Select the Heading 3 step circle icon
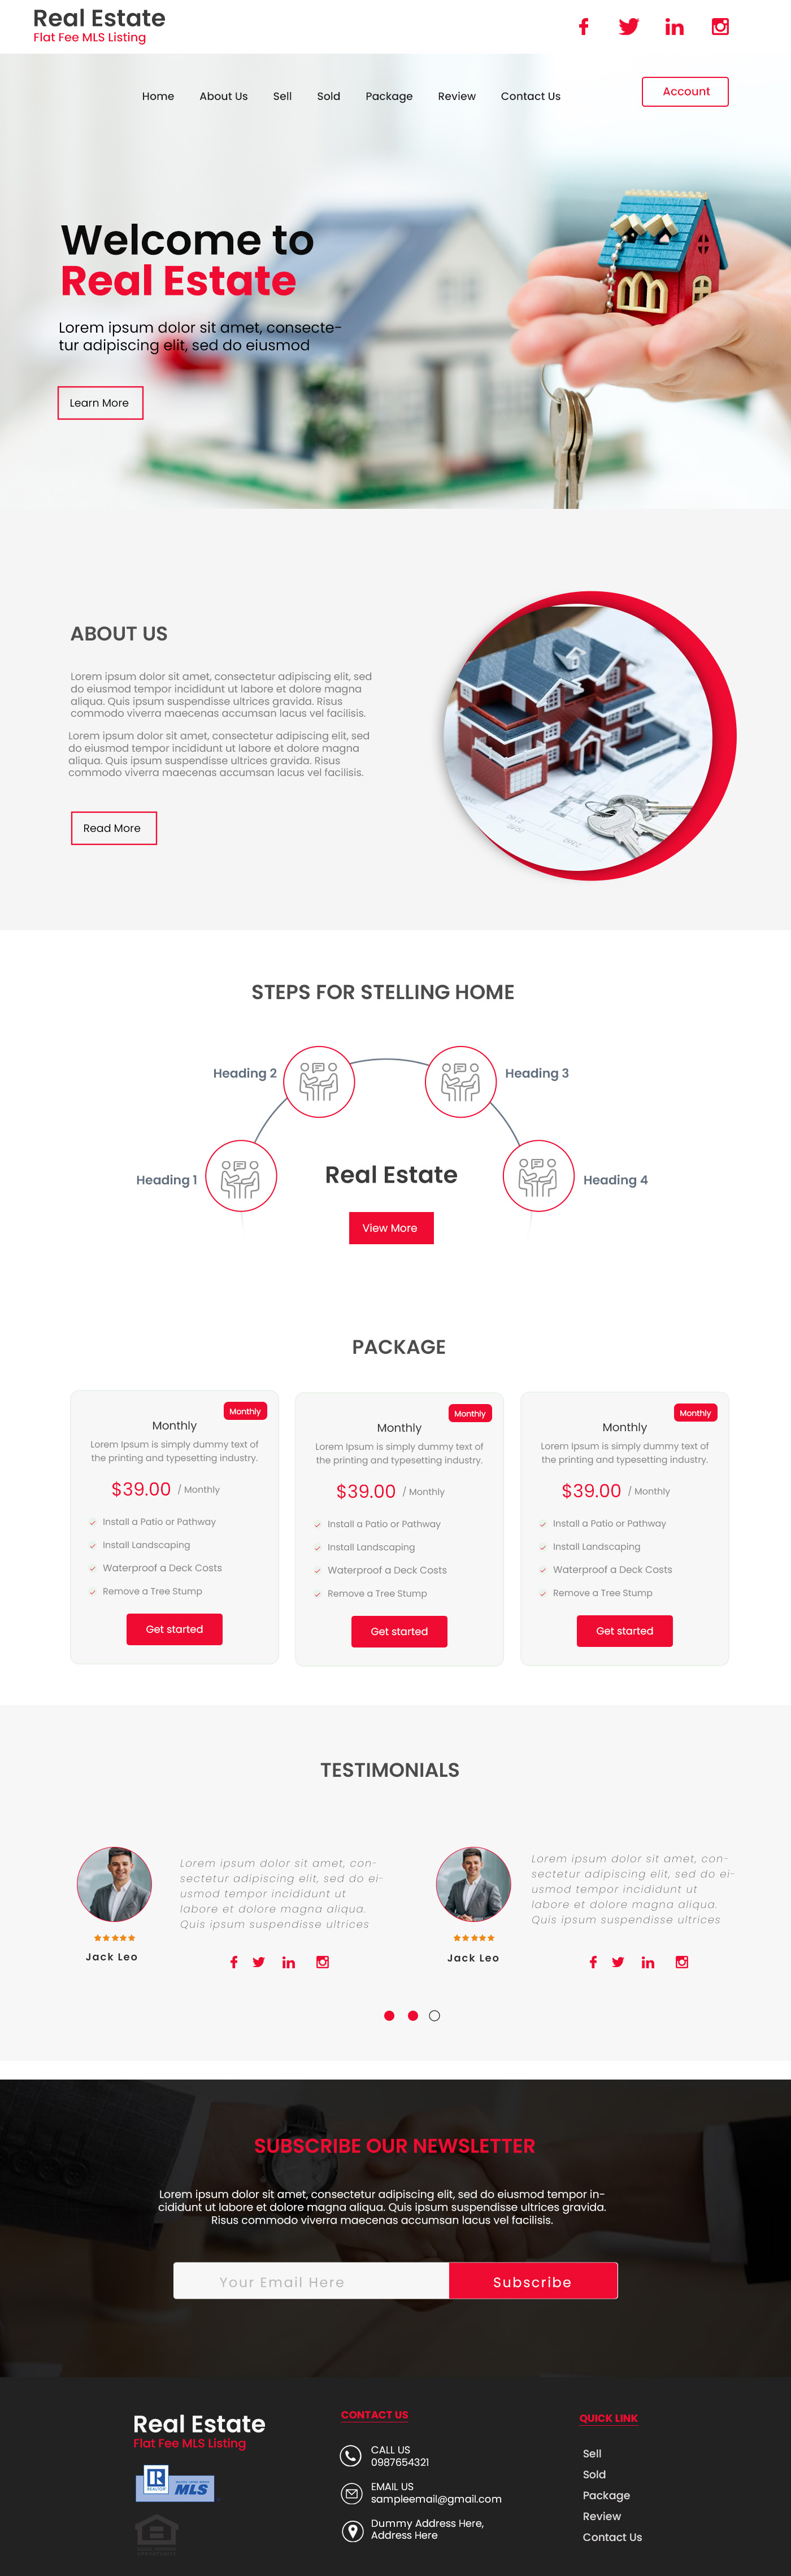 pos(461,1082)
